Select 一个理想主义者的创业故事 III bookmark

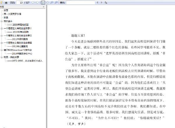tap(18, 43)
